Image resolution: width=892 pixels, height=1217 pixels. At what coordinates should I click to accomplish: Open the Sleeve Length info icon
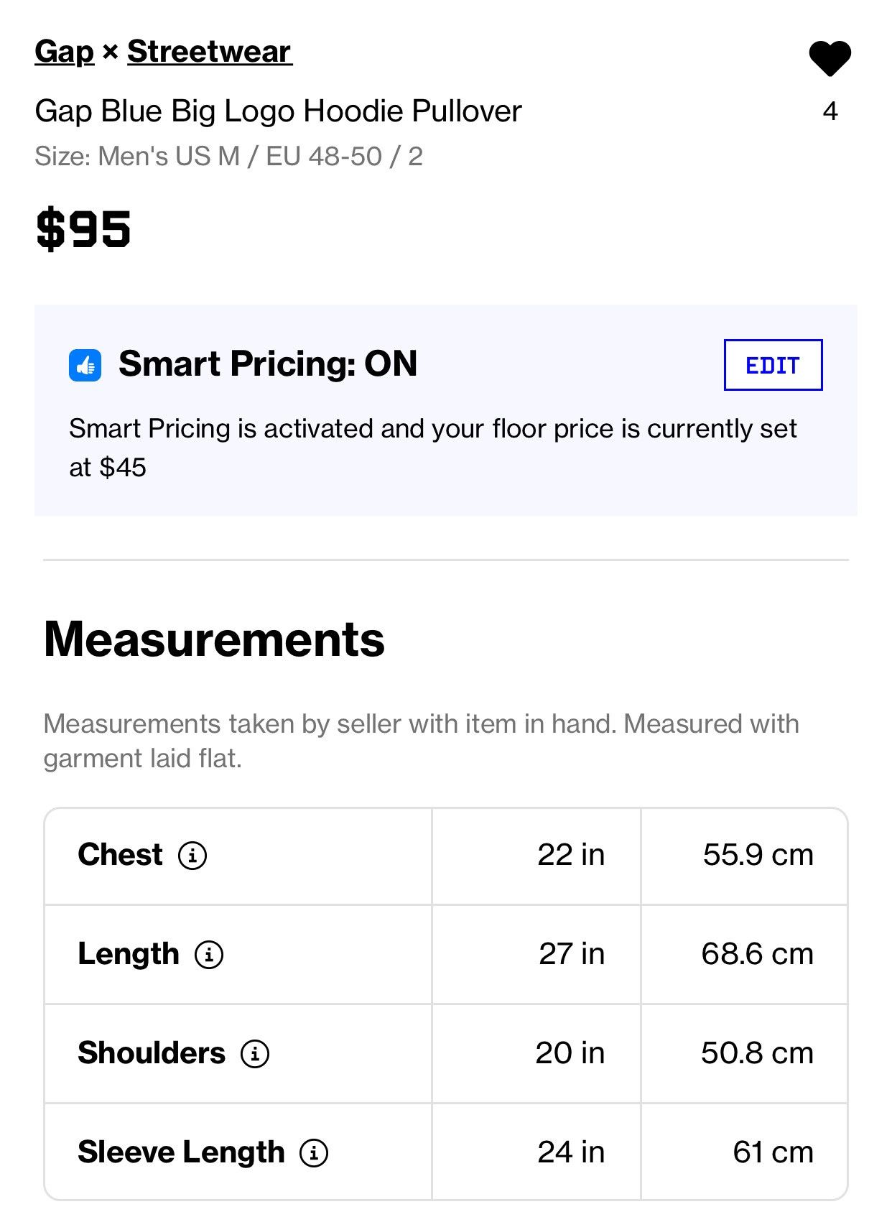314,1153
